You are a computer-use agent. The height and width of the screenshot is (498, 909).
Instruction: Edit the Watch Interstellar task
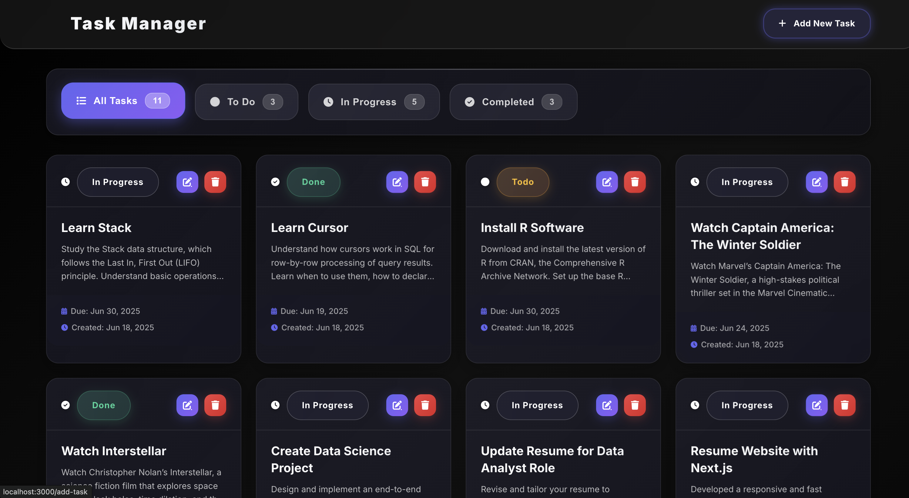tap(187, 405)
